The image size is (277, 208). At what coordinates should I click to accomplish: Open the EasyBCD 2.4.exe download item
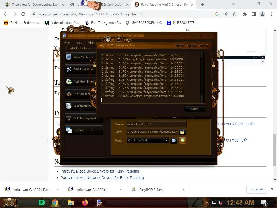(x=151, y=190)
